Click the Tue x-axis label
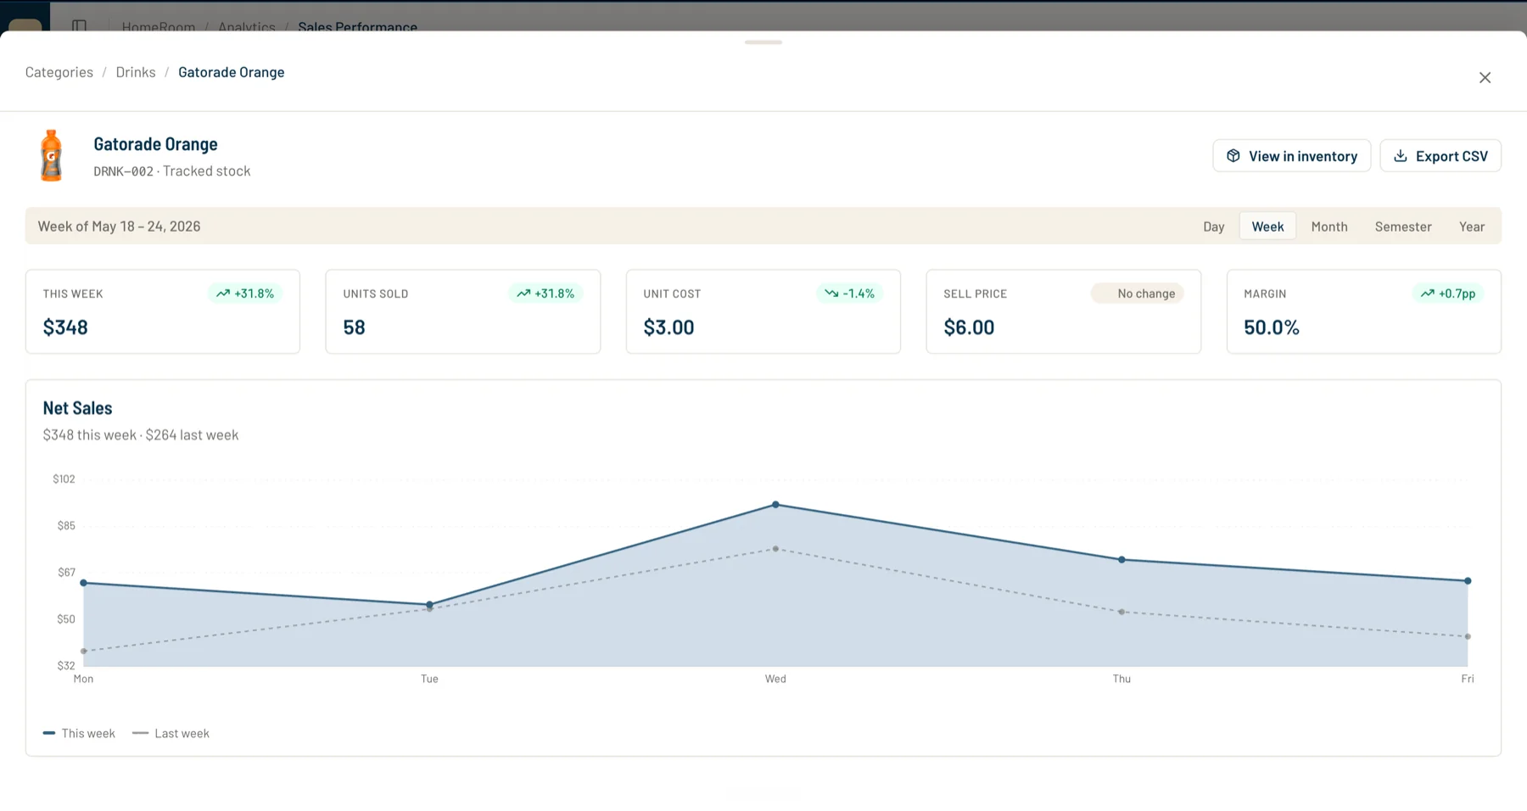1527x811 pixels. click(429, 679)
